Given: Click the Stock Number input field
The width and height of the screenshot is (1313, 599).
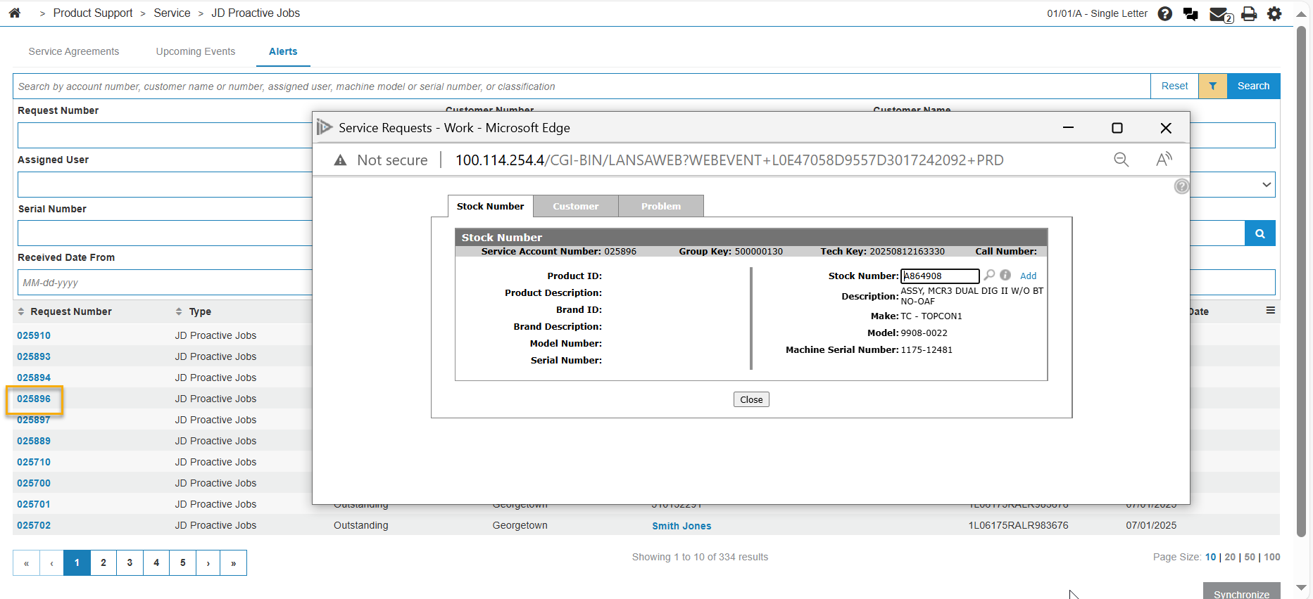Looking at the screenshot, I should (x=940, y=276).
